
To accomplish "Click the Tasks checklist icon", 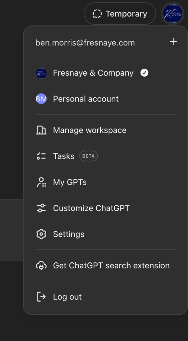I will [41, 156].
